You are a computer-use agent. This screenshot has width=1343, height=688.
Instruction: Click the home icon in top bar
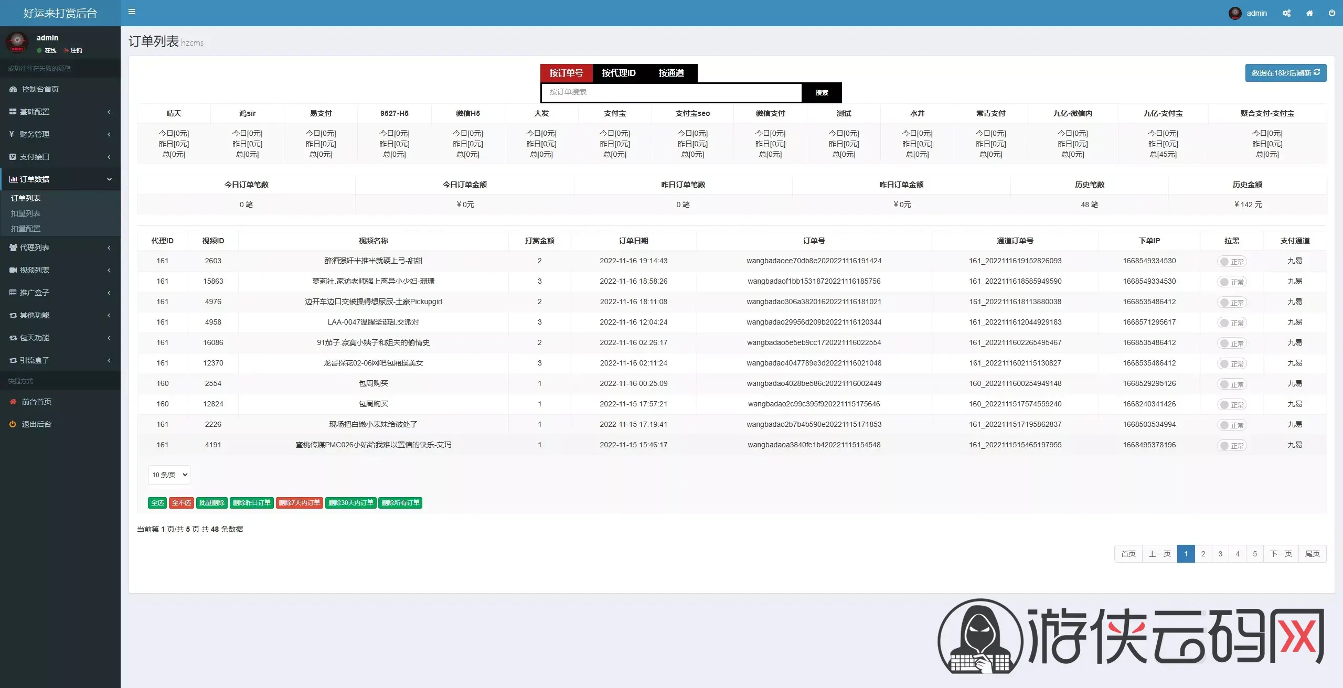(x=1309, y=13)
